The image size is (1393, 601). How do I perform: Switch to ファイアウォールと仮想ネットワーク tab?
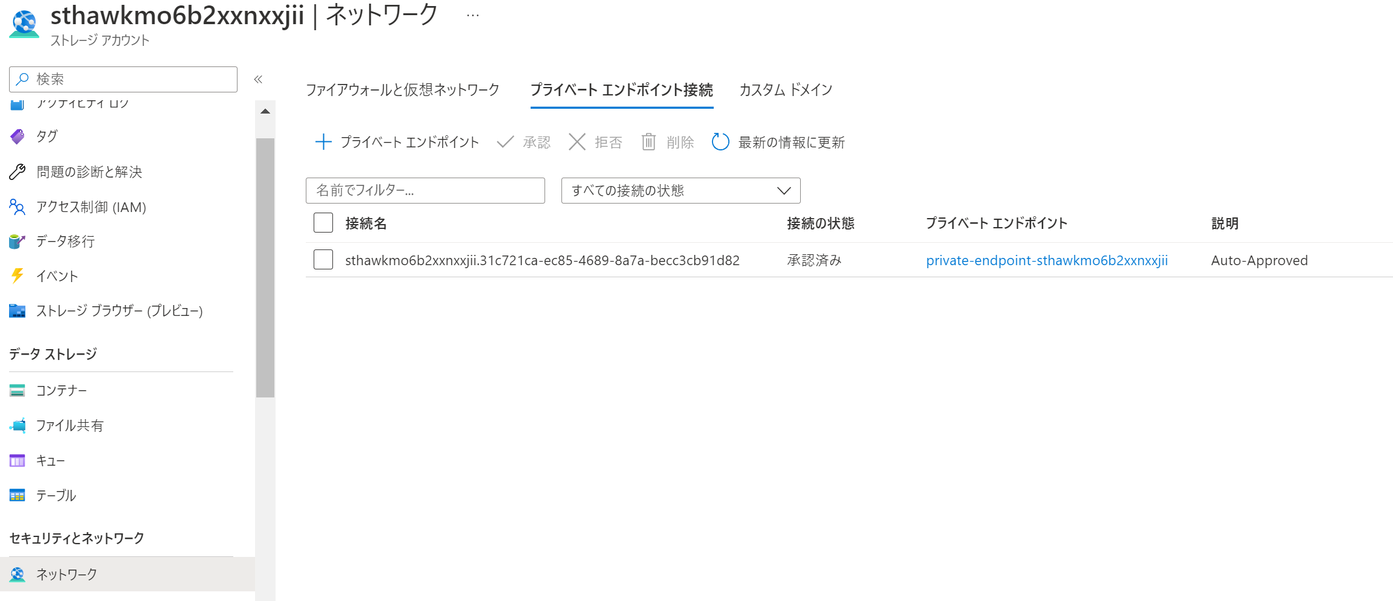(x=402, y=90)
